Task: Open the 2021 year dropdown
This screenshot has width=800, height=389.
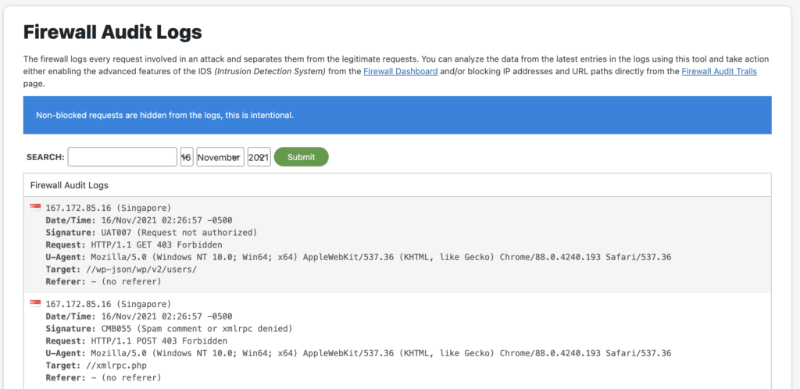Action: (259, 157)
